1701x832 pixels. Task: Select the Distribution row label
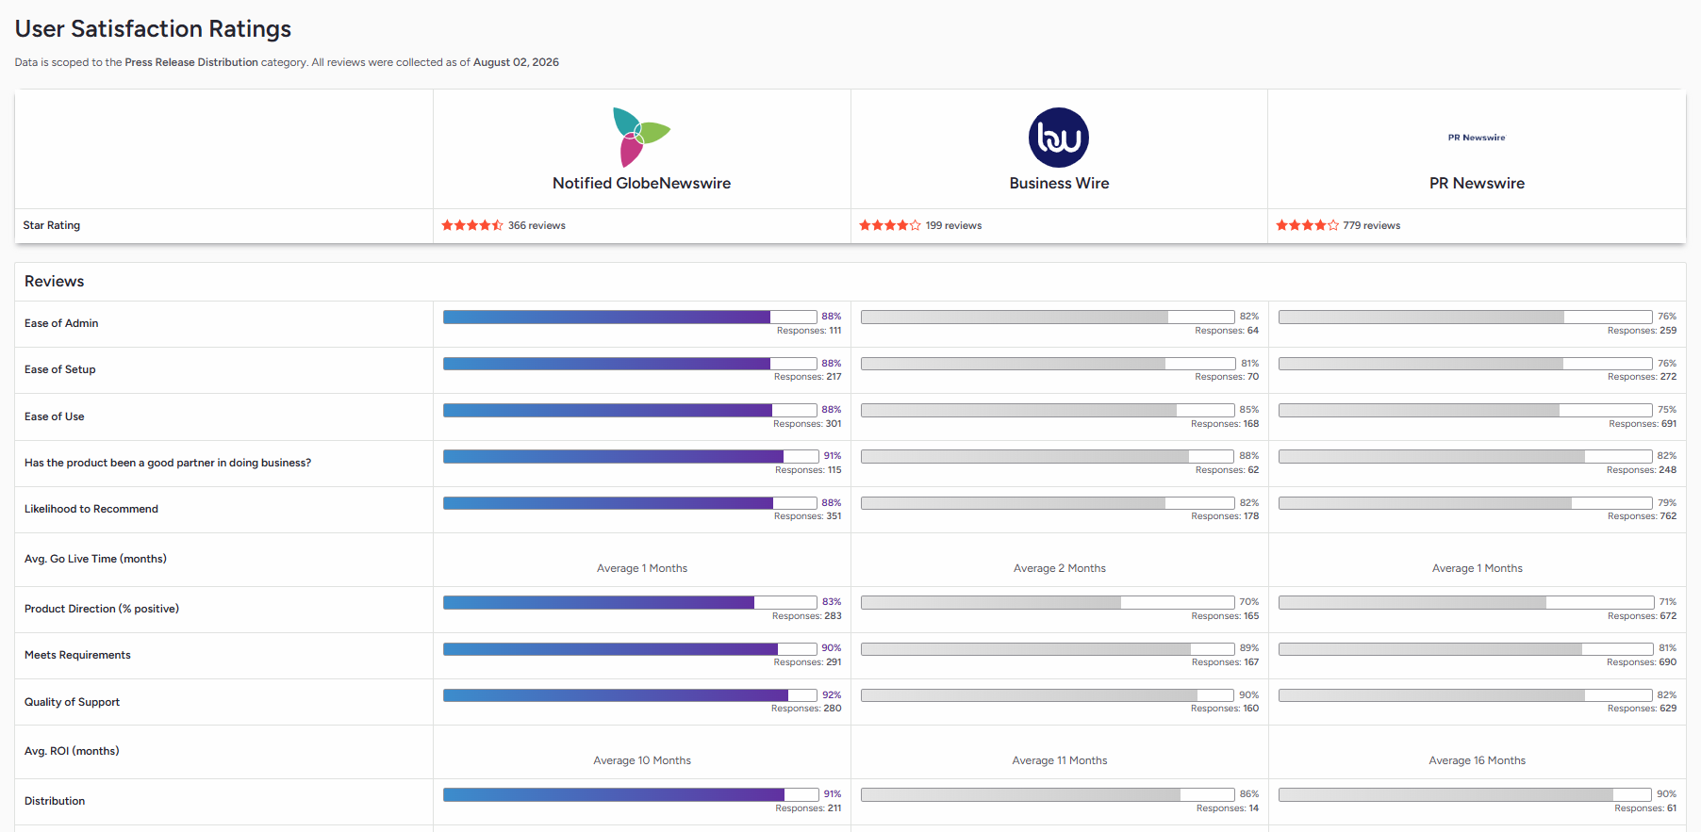55,801
